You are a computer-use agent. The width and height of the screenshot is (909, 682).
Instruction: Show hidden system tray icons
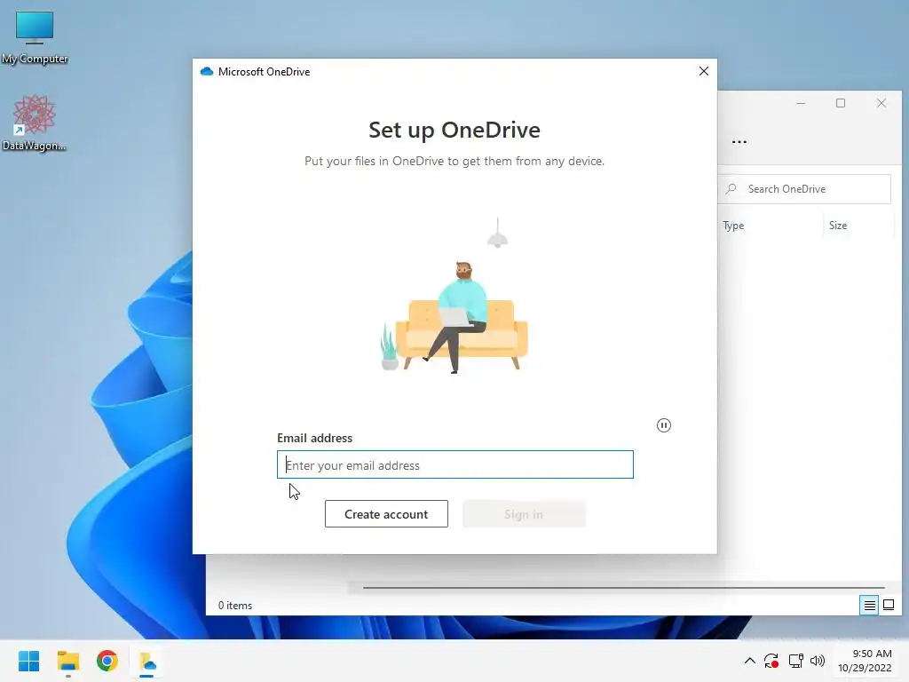(x=749, y=661)
